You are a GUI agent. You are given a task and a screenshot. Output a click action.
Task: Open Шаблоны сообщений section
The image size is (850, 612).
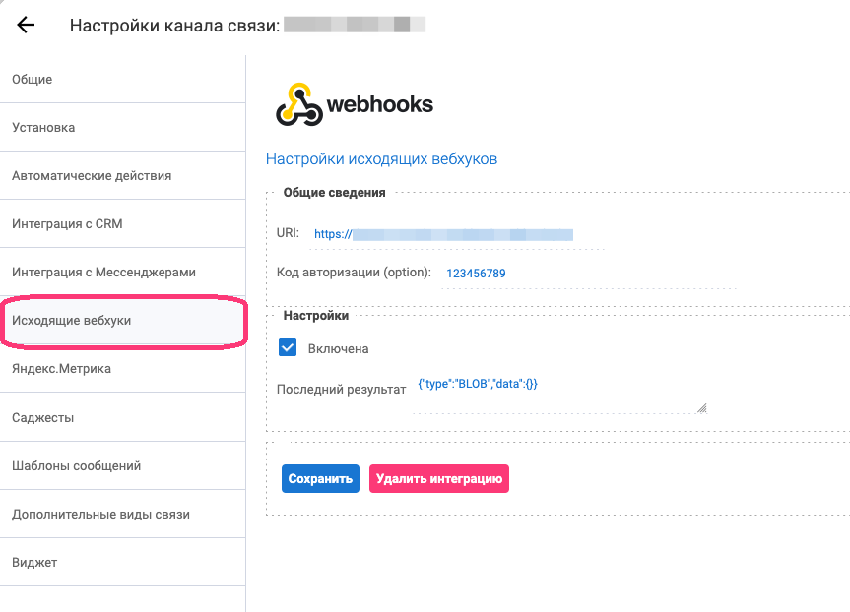(76, 466)
